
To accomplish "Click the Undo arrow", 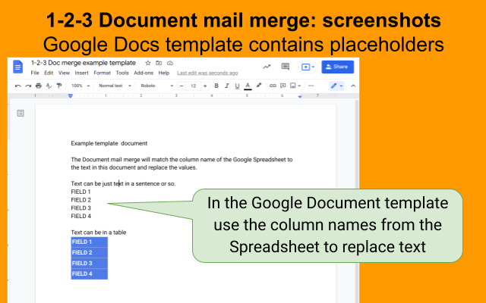I will point(18,86).
